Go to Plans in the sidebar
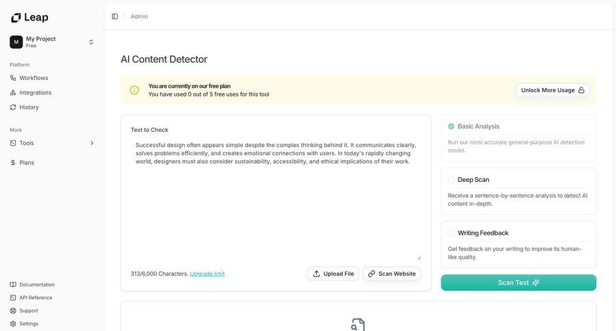The height and width of the screenshot is (331, 616). pyautogui.click(x=27, y=163)
